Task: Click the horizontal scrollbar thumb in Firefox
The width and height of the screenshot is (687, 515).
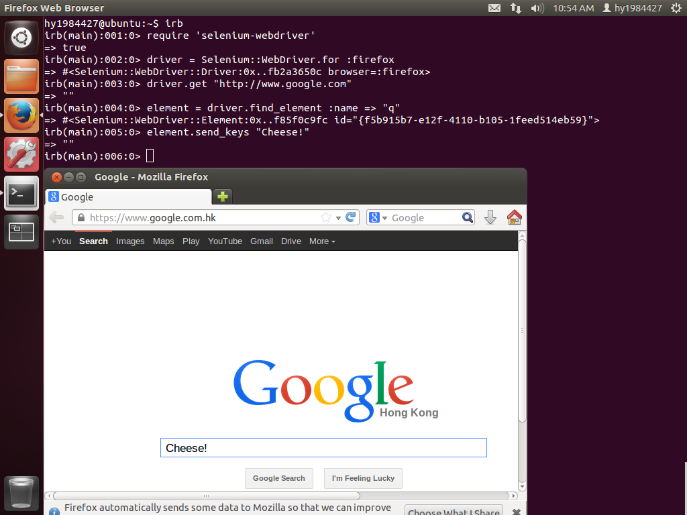Action: point(206,496)
